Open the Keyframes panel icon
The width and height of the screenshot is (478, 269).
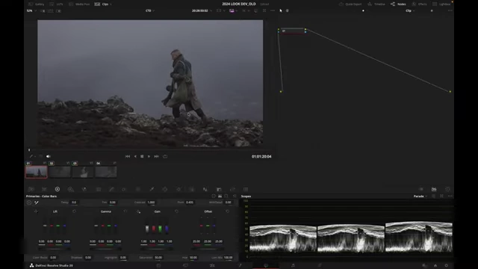point(421,189)
